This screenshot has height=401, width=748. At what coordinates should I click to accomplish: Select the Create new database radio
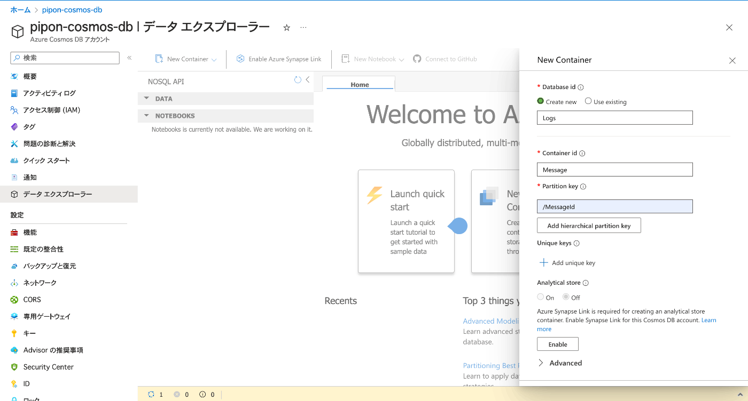(x=541, y=101)
